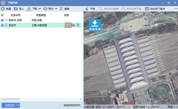Expand the 全部任务 dropdown arrow
178x109 pixels.
tap(18, 105)
